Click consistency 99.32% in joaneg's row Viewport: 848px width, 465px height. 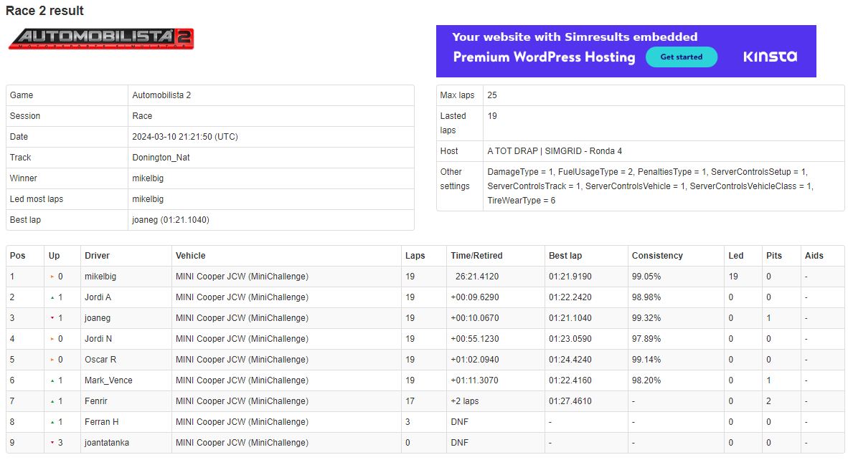pyautogui.click(x=646, y=318)
